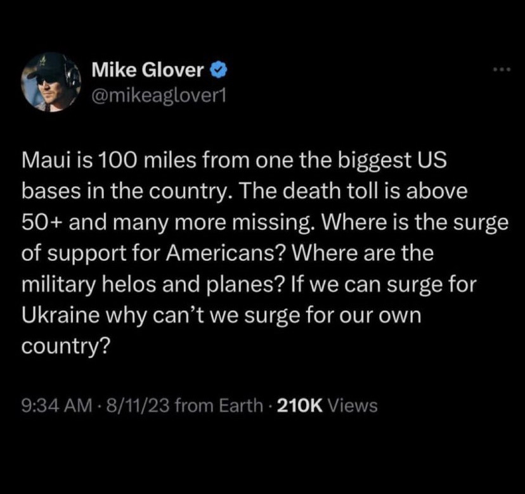Click the "from Earth" location label

(219, 405)
